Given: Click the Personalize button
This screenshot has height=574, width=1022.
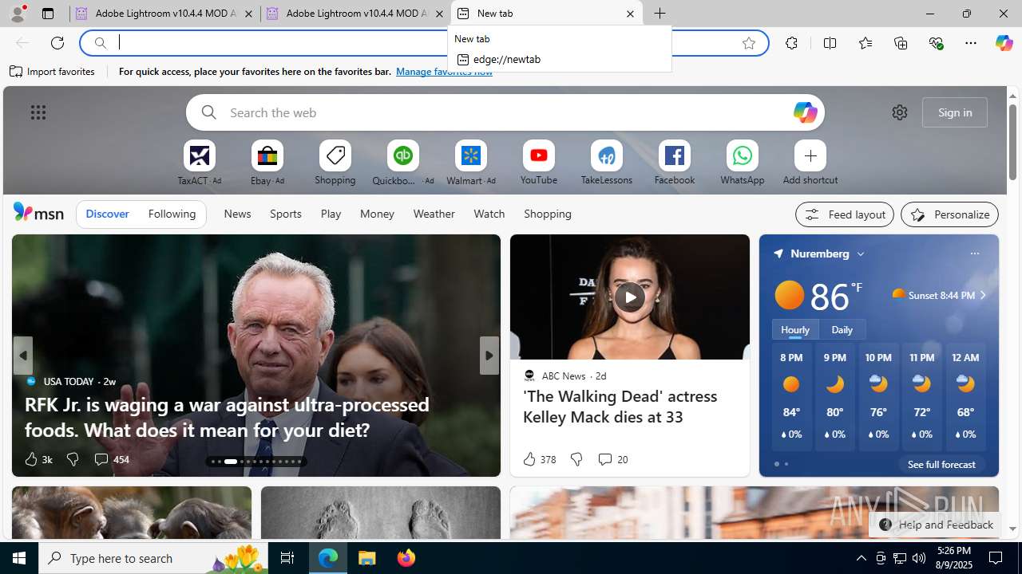Looking at the screenshot, I should coord(949,214).
